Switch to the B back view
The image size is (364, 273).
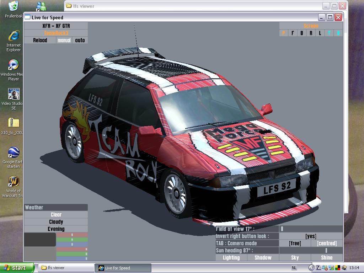pos(301,33)
